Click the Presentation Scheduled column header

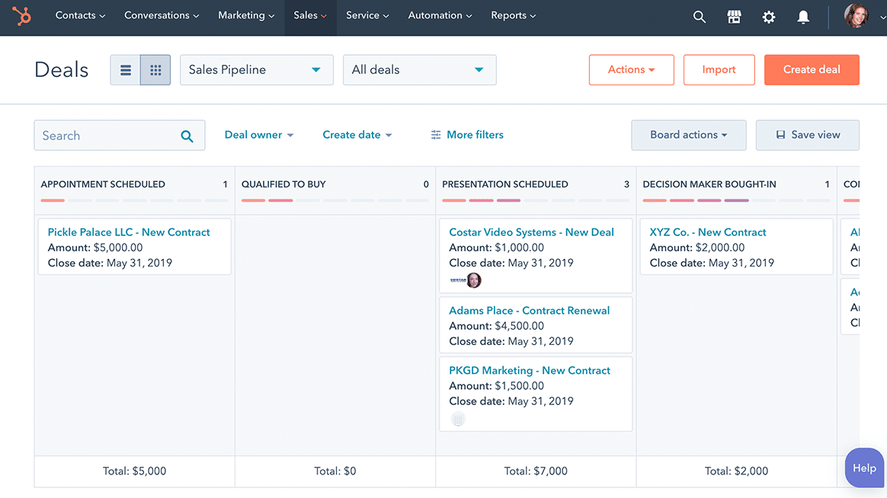[x=504, y=184]
